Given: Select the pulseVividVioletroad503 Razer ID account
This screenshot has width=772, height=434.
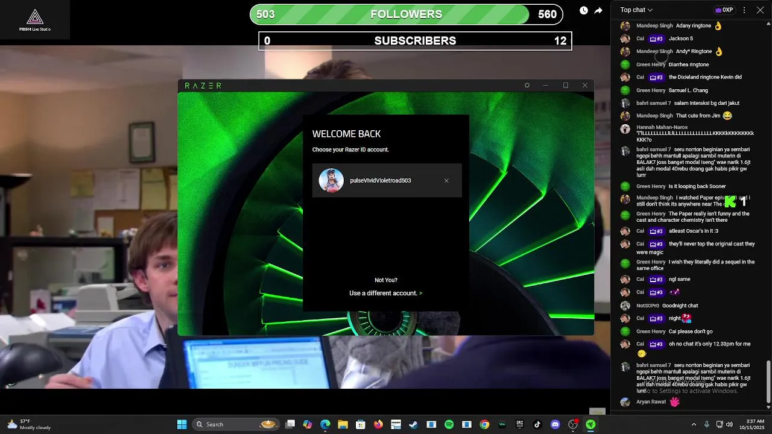Looking at the screenshot, I should (387, 180).
